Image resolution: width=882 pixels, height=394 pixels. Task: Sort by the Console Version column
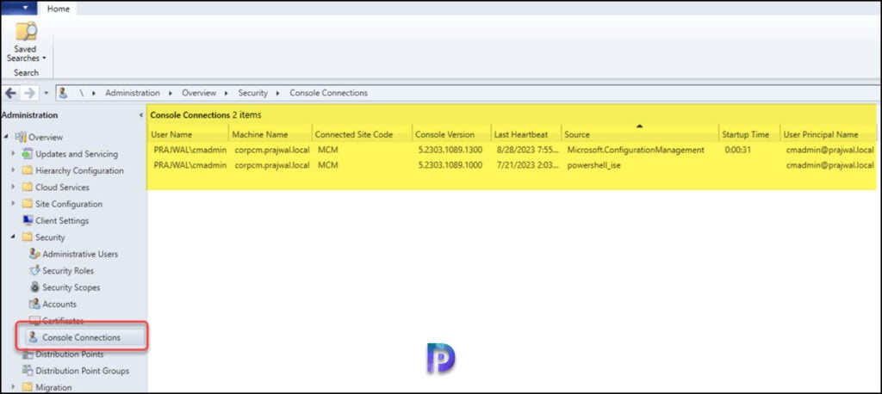(x=451, y=134)
